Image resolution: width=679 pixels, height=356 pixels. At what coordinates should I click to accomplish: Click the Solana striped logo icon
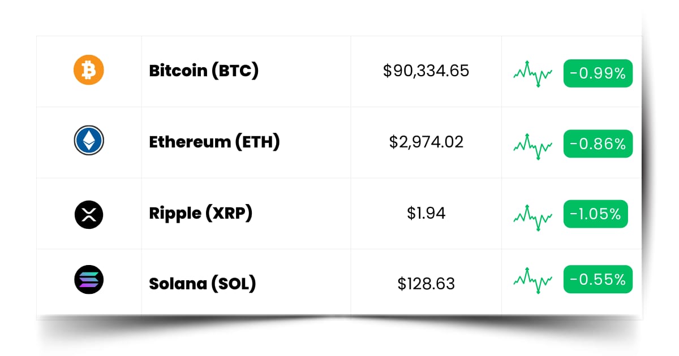coord(89,280)
